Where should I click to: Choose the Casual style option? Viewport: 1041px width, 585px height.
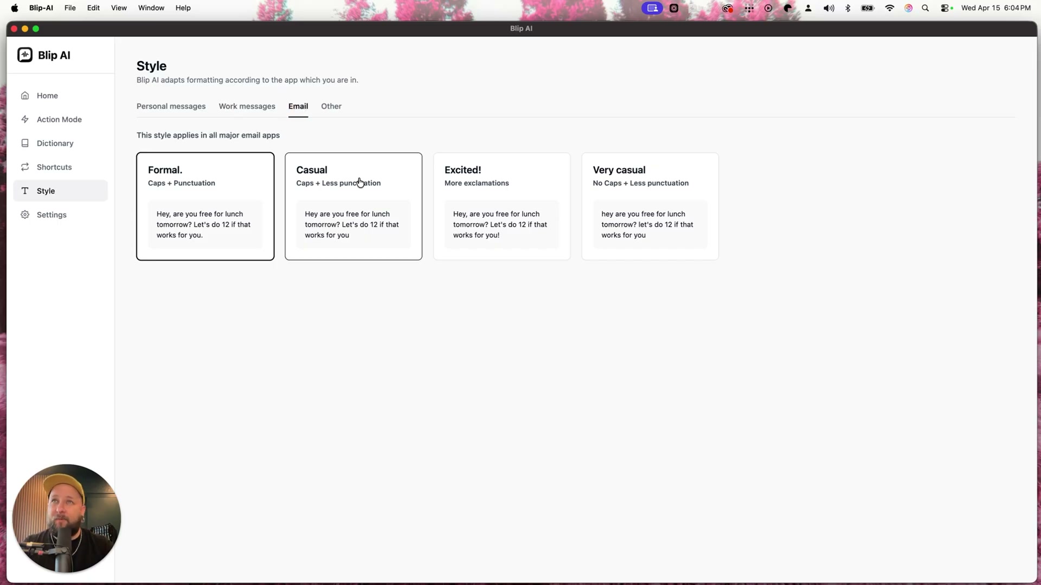(353, 206)
